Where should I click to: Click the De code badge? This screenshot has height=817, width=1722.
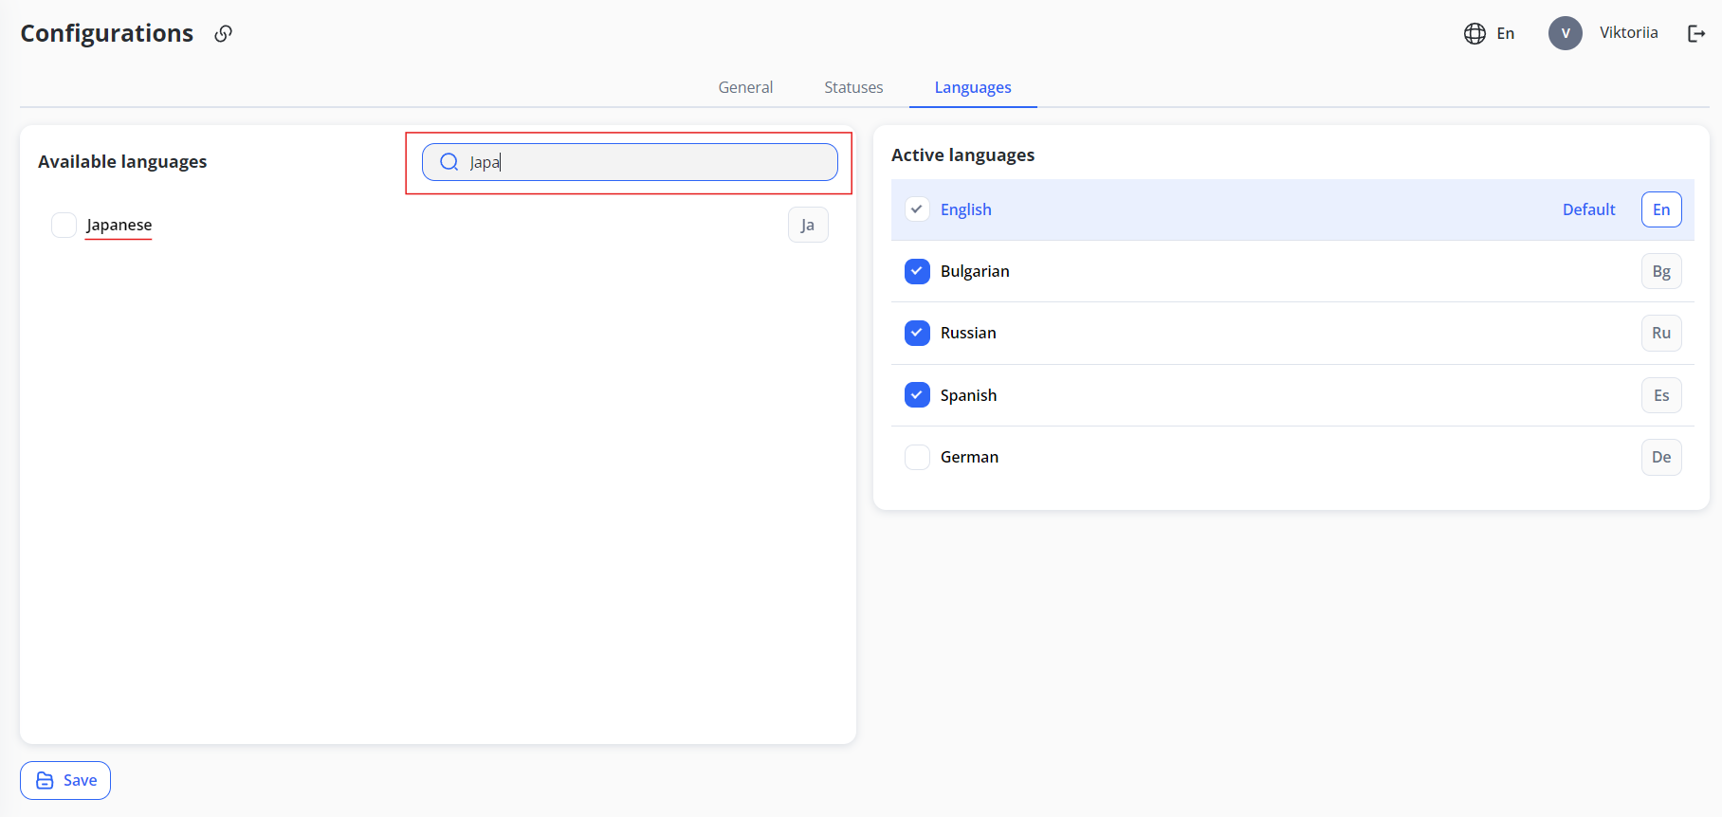1661,457
